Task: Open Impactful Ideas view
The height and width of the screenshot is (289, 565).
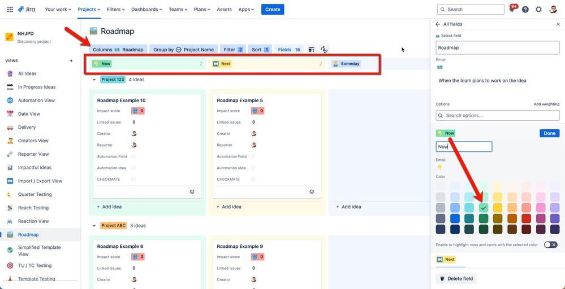Action: coord(34,168)
